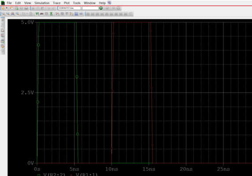The image size is (252, 176).
Task: Click the green Run simulation button
Action: coord(101,8)
